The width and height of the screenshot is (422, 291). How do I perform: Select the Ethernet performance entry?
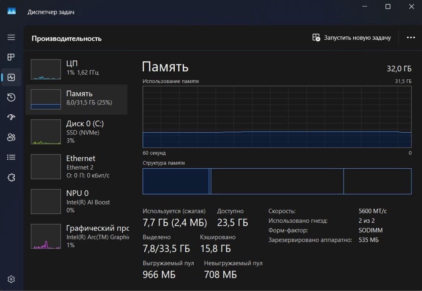coord(77,167)
